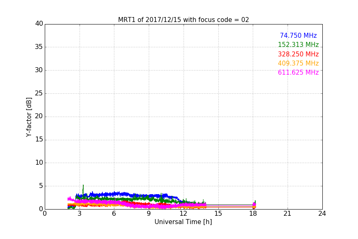Click the y-axis tick label '20'
The height and width of the screenshot is (239, 358).
(39, 117)
